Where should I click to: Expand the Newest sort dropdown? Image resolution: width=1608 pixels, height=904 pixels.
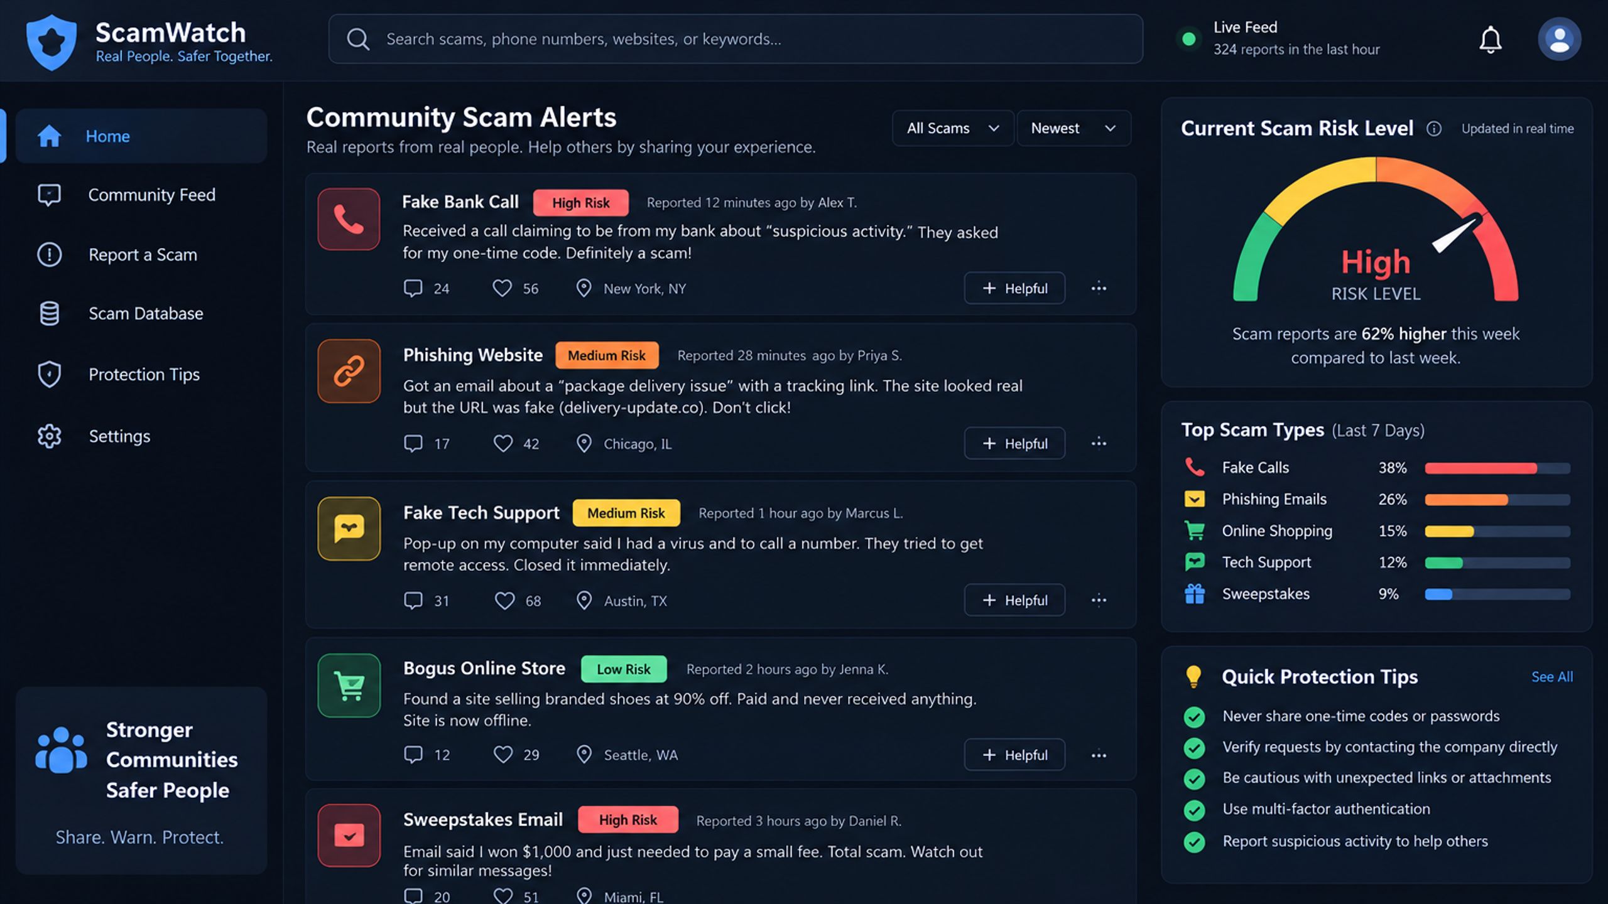pos(1073,128)
